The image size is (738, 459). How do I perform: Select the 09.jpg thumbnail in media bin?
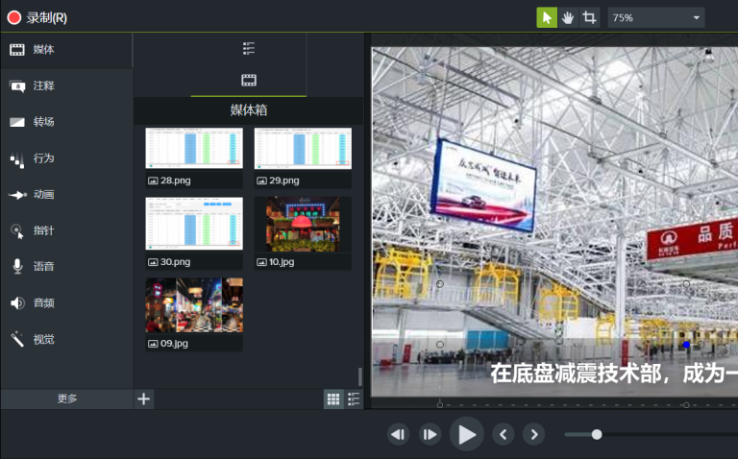(194, 305)
